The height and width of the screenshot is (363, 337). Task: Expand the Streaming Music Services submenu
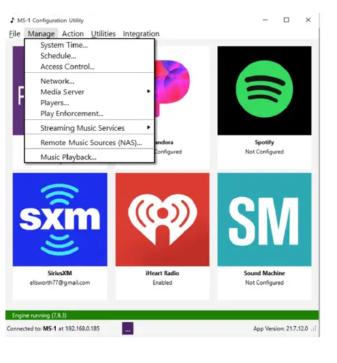[89, 128]
